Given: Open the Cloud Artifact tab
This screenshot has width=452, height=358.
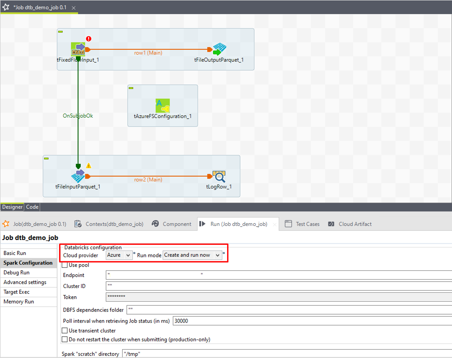Looking at the screenshot, I should point(350,224).
